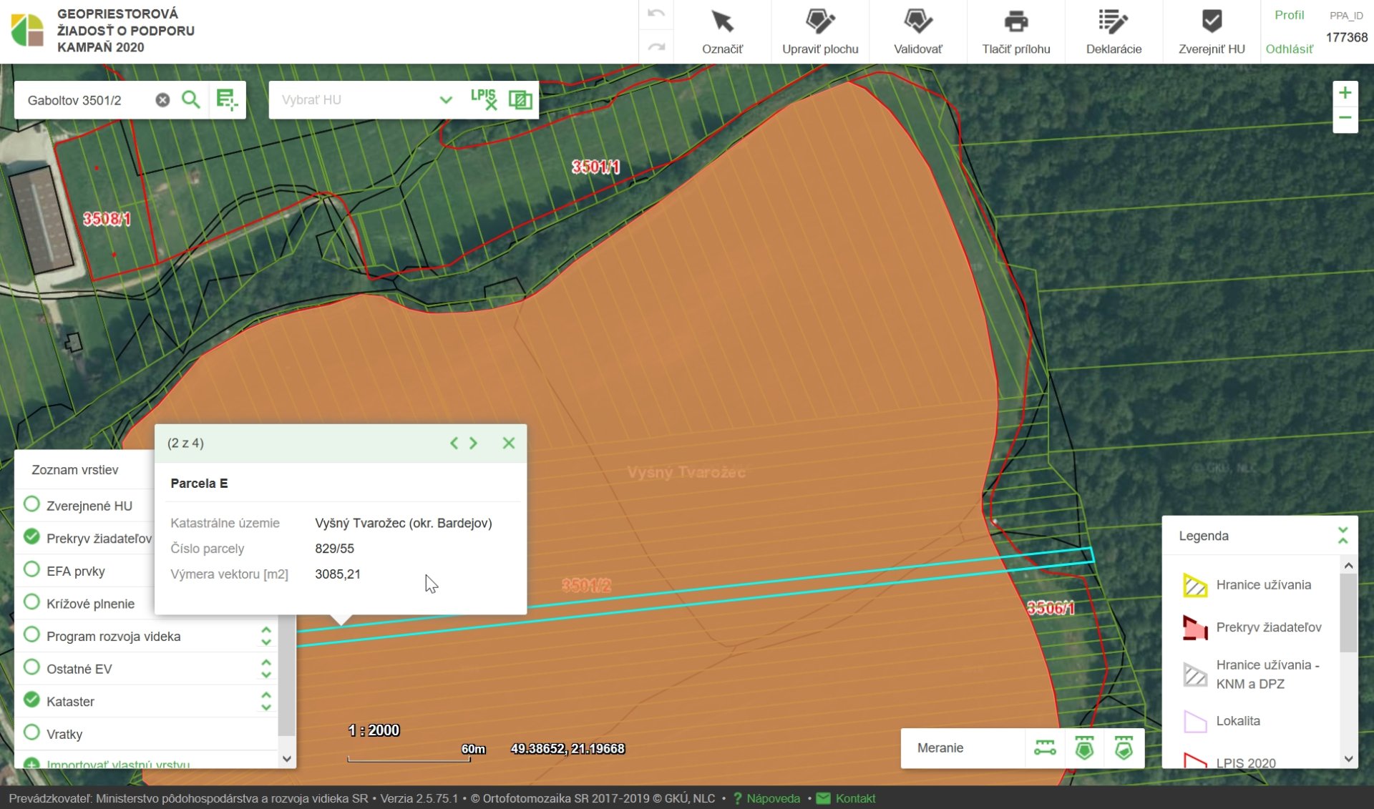Click the Odhlásiť link
Screen dimensions: 1374x809
1289,49
